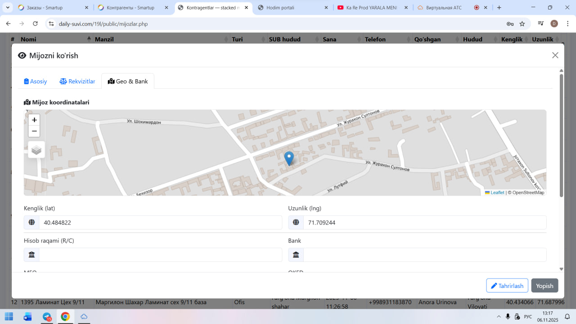Image resolution: width=576 pixels, height=324 pixels.
Task: Expand the browser tab search dropdown
Action: tap(8, 8)
